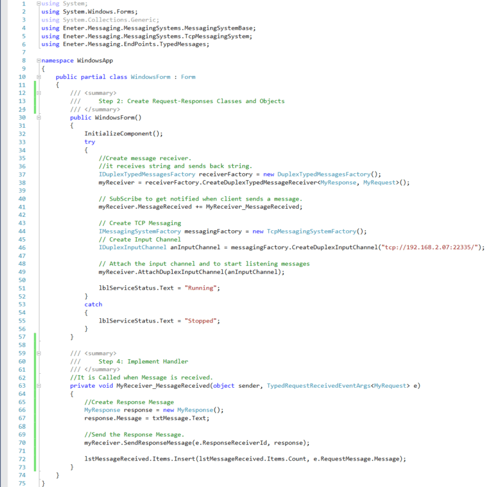486x487 pixels.
Task: Click the '//Send the Response Message.' comment
Action: [x=134, y=435]
